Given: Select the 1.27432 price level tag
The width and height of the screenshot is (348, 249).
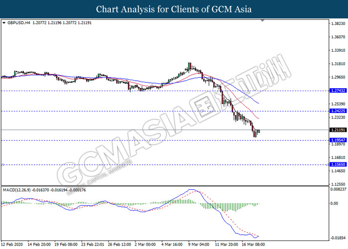Looking at the screenshot, I should pos(337,91).
